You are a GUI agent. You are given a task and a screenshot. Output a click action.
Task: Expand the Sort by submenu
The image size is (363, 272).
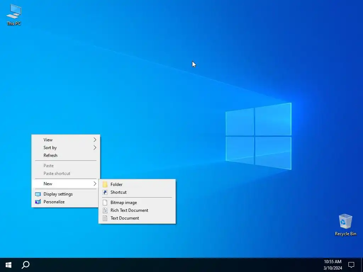click(x=66, y=148)
